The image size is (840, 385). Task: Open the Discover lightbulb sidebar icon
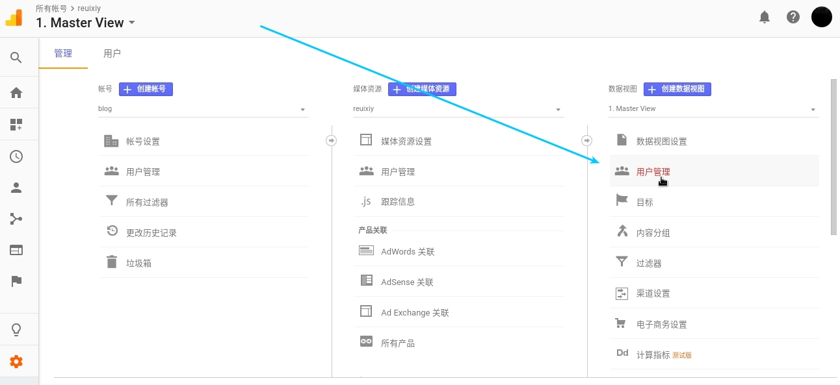(x=16, y=330)
